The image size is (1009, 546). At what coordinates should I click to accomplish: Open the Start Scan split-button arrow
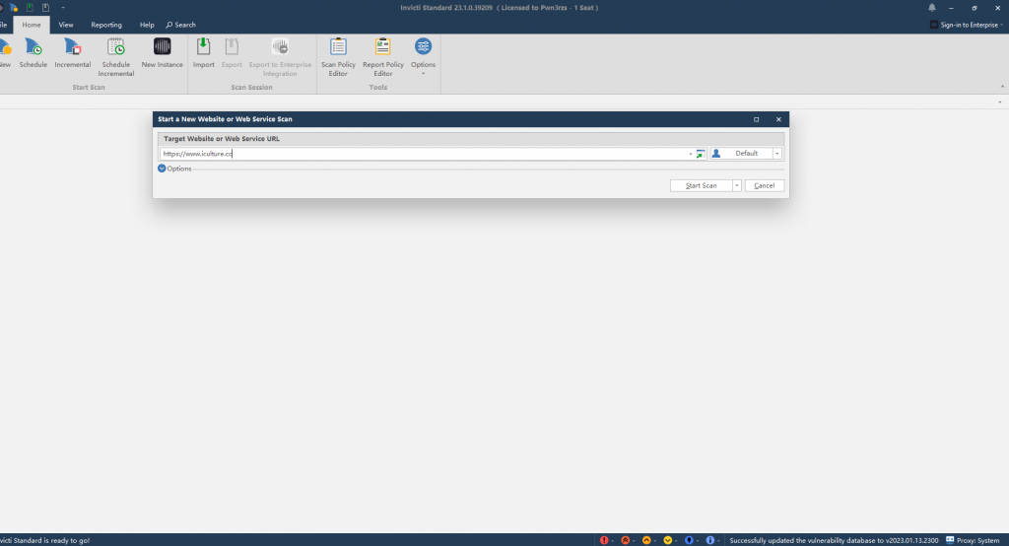tap(737, 185)
